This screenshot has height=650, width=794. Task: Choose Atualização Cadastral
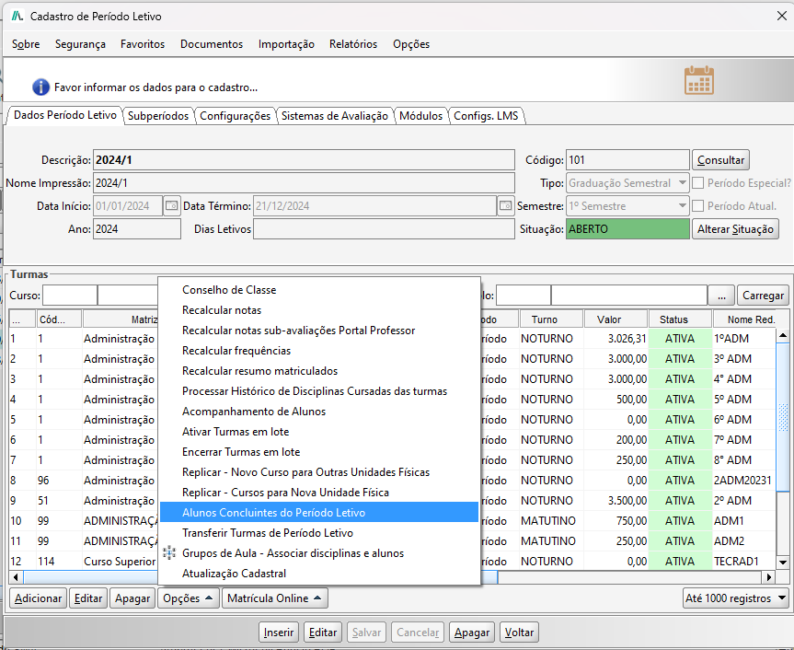[x=319, y=574]
